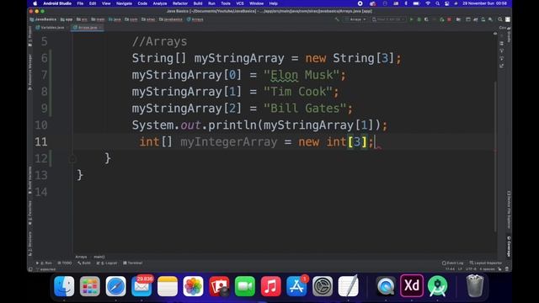
Task: Select the Arrays.java editor tab
Action: point(88,28)
